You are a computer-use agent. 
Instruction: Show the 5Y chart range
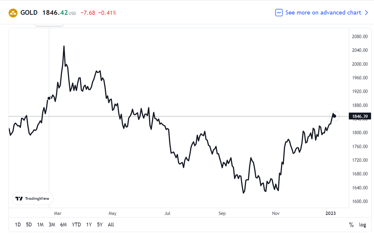100,225
